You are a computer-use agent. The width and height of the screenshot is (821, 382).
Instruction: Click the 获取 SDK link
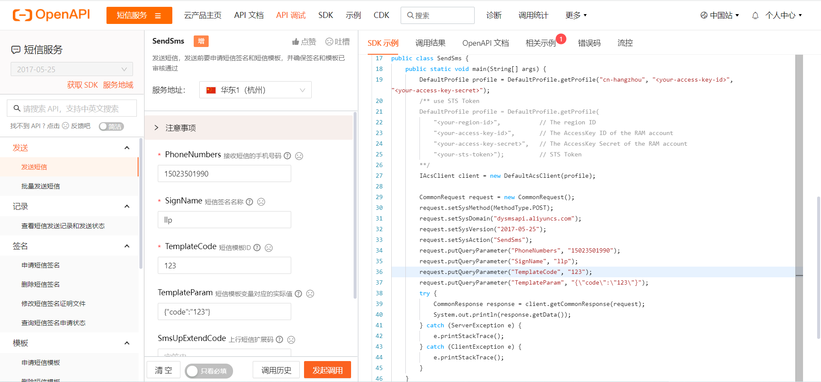click(x=82, y=85)
